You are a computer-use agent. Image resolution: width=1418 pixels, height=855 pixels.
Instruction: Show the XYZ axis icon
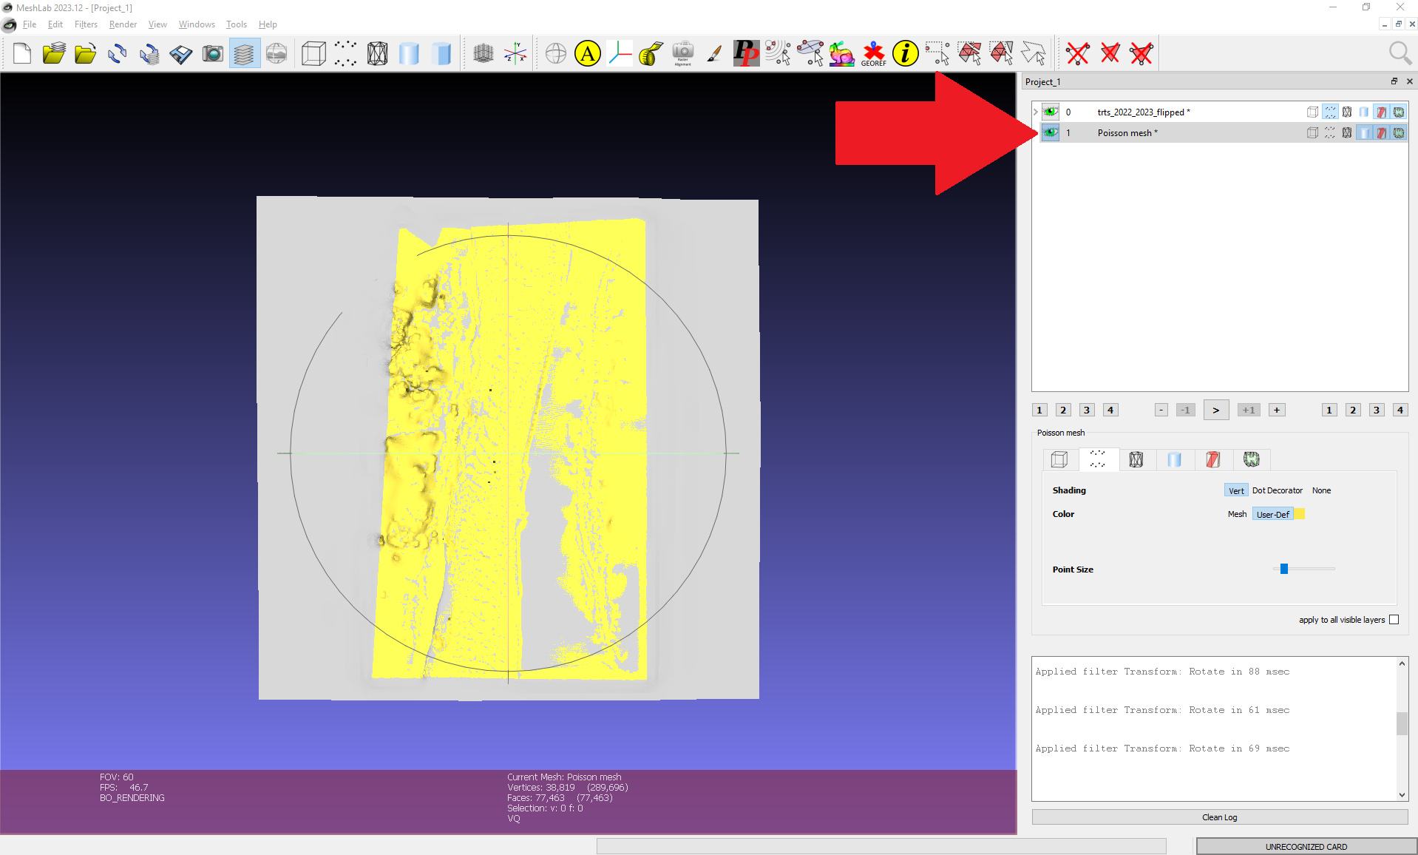click(x=515, y=53)
